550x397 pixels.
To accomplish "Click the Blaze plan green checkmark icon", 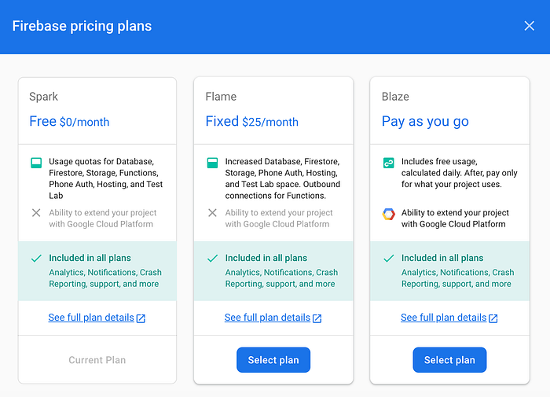I will [x=387, y=259].
